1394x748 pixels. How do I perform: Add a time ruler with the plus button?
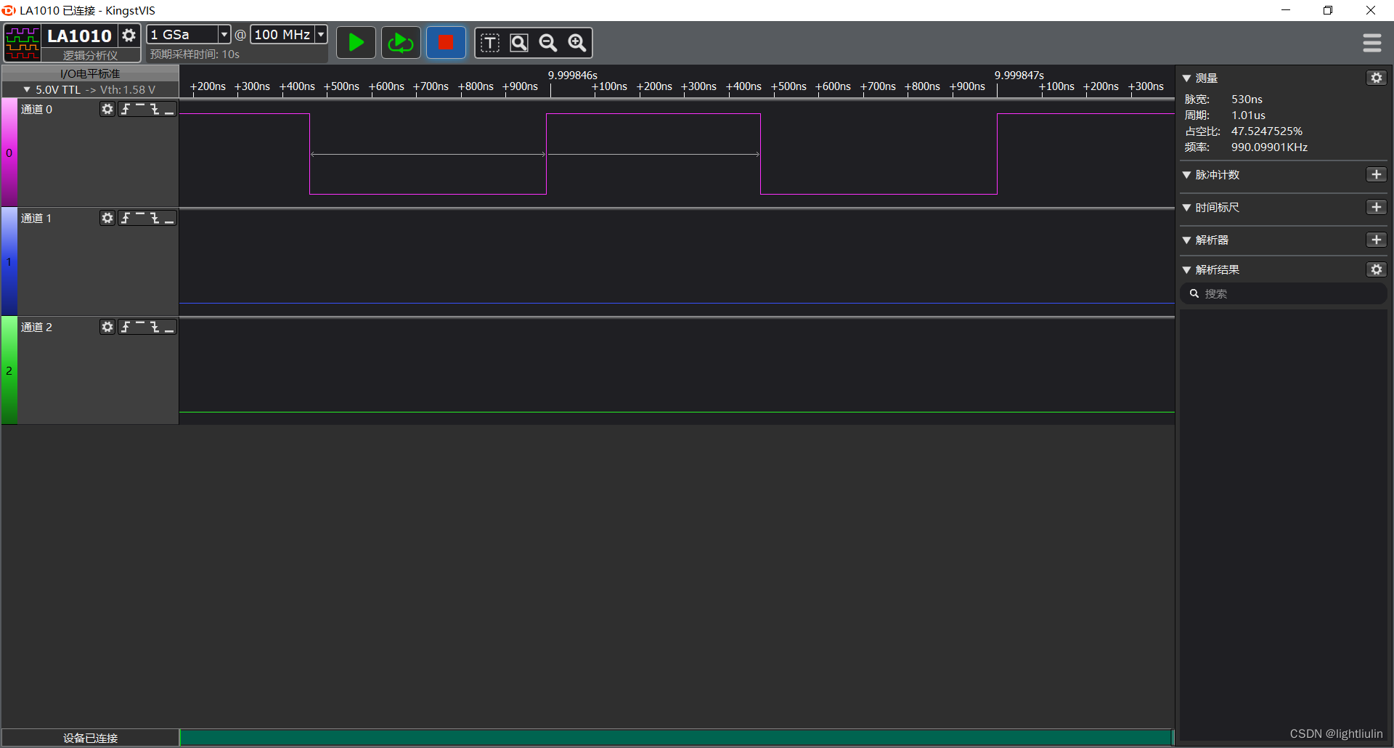1377,207
